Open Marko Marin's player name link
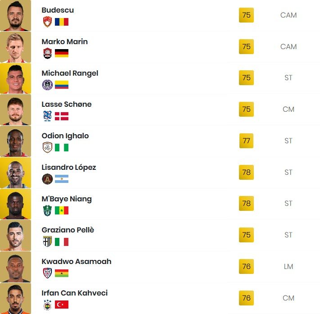The width and height of the screenshot is (320, 314). pyautogui.click(x=65, y=42)
